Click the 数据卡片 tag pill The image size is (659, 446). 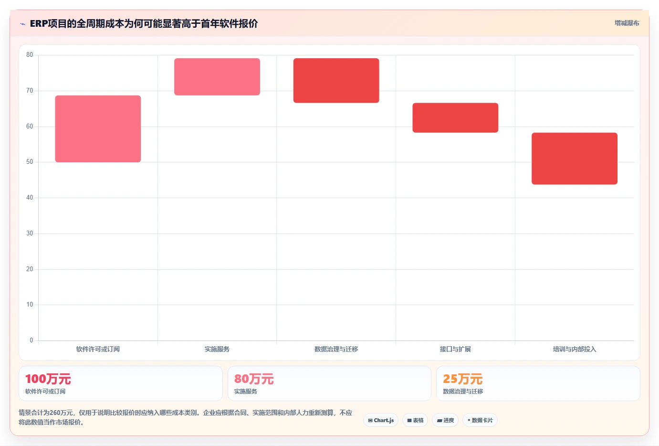click(480, 420)
